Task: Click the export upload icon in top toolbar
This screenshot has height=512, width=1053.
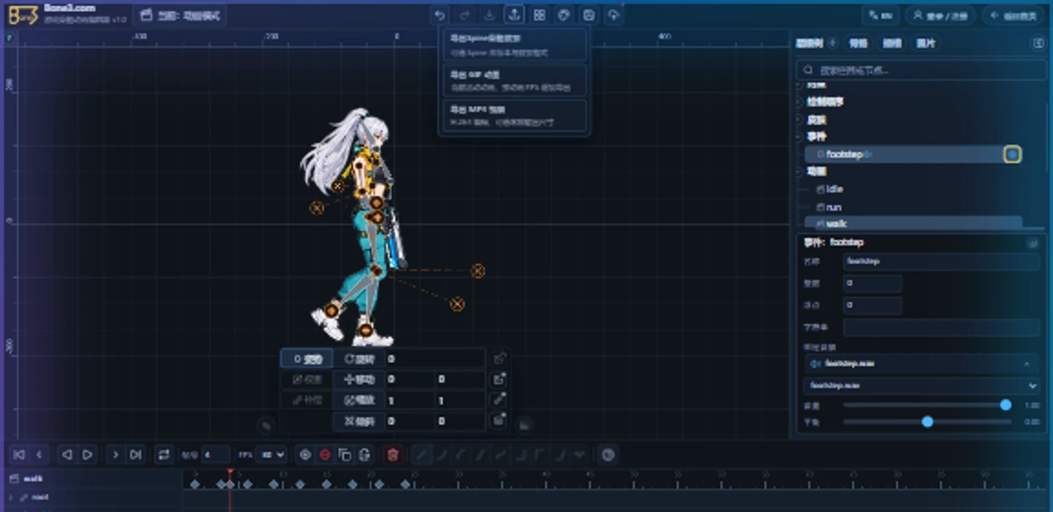Action: [514, 15]
